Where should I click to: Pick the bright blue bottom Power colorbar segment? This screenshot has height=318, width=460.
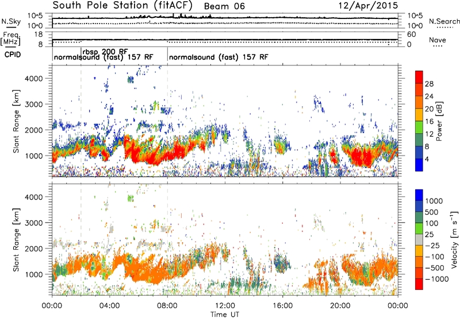419,165
